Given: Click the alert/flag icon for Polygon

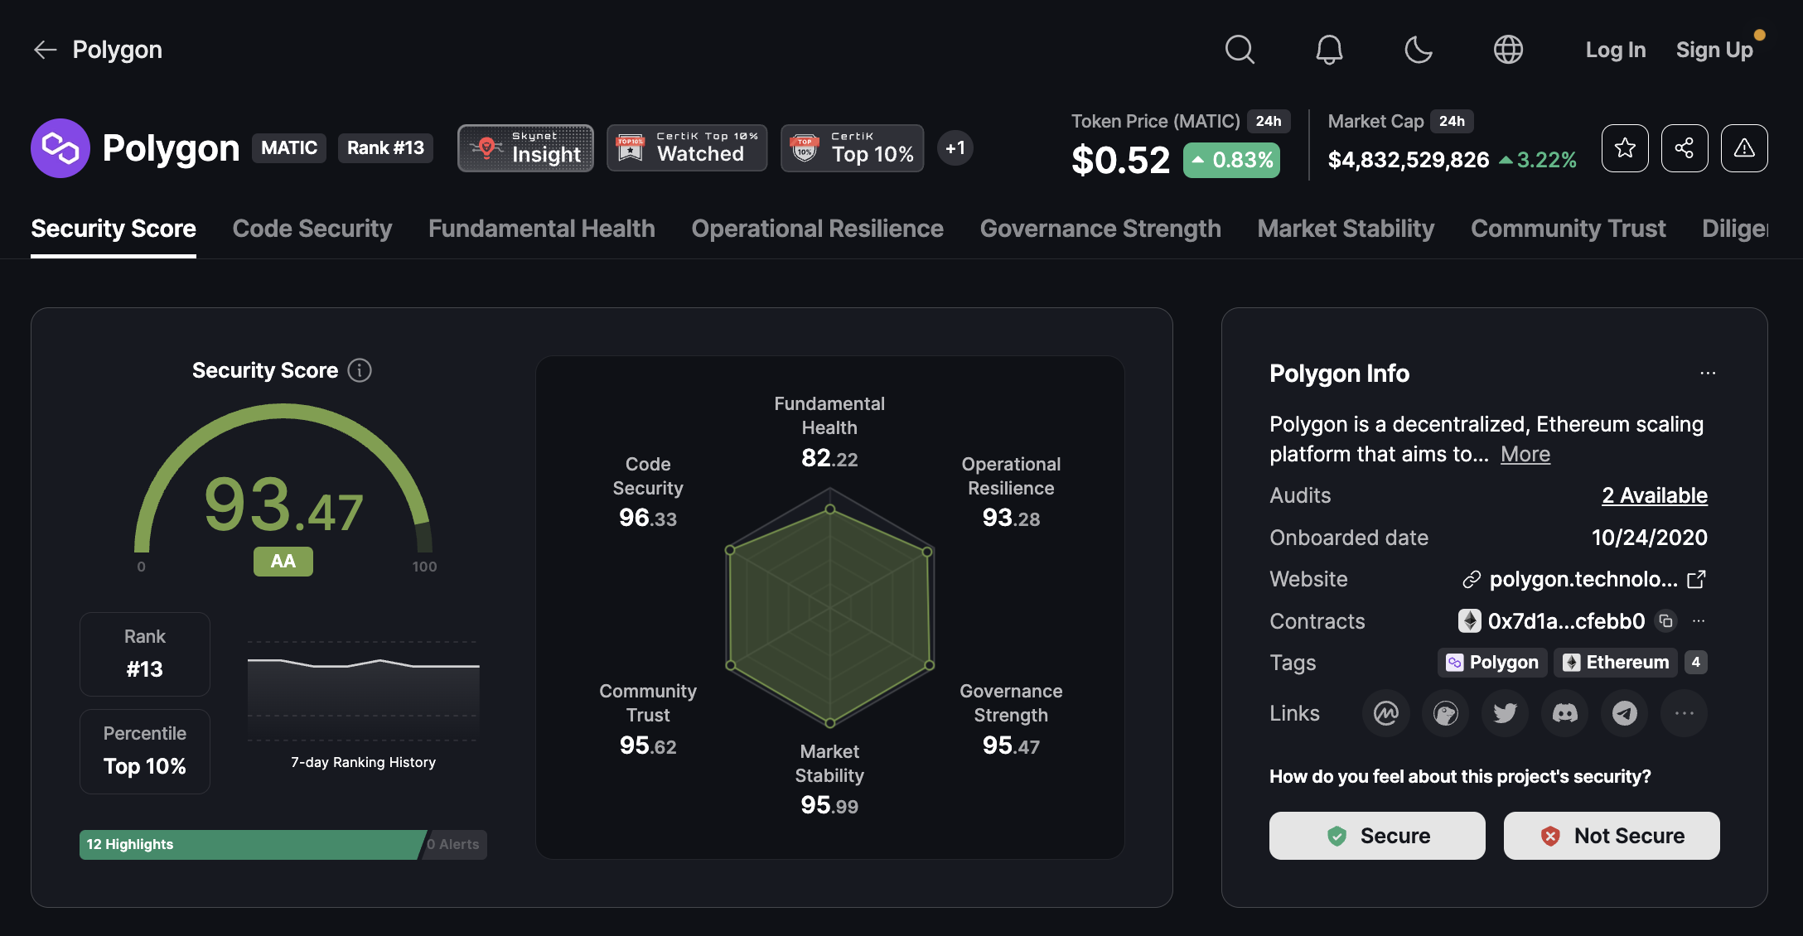Looking at the screenshot, I should click(1743, 147).
